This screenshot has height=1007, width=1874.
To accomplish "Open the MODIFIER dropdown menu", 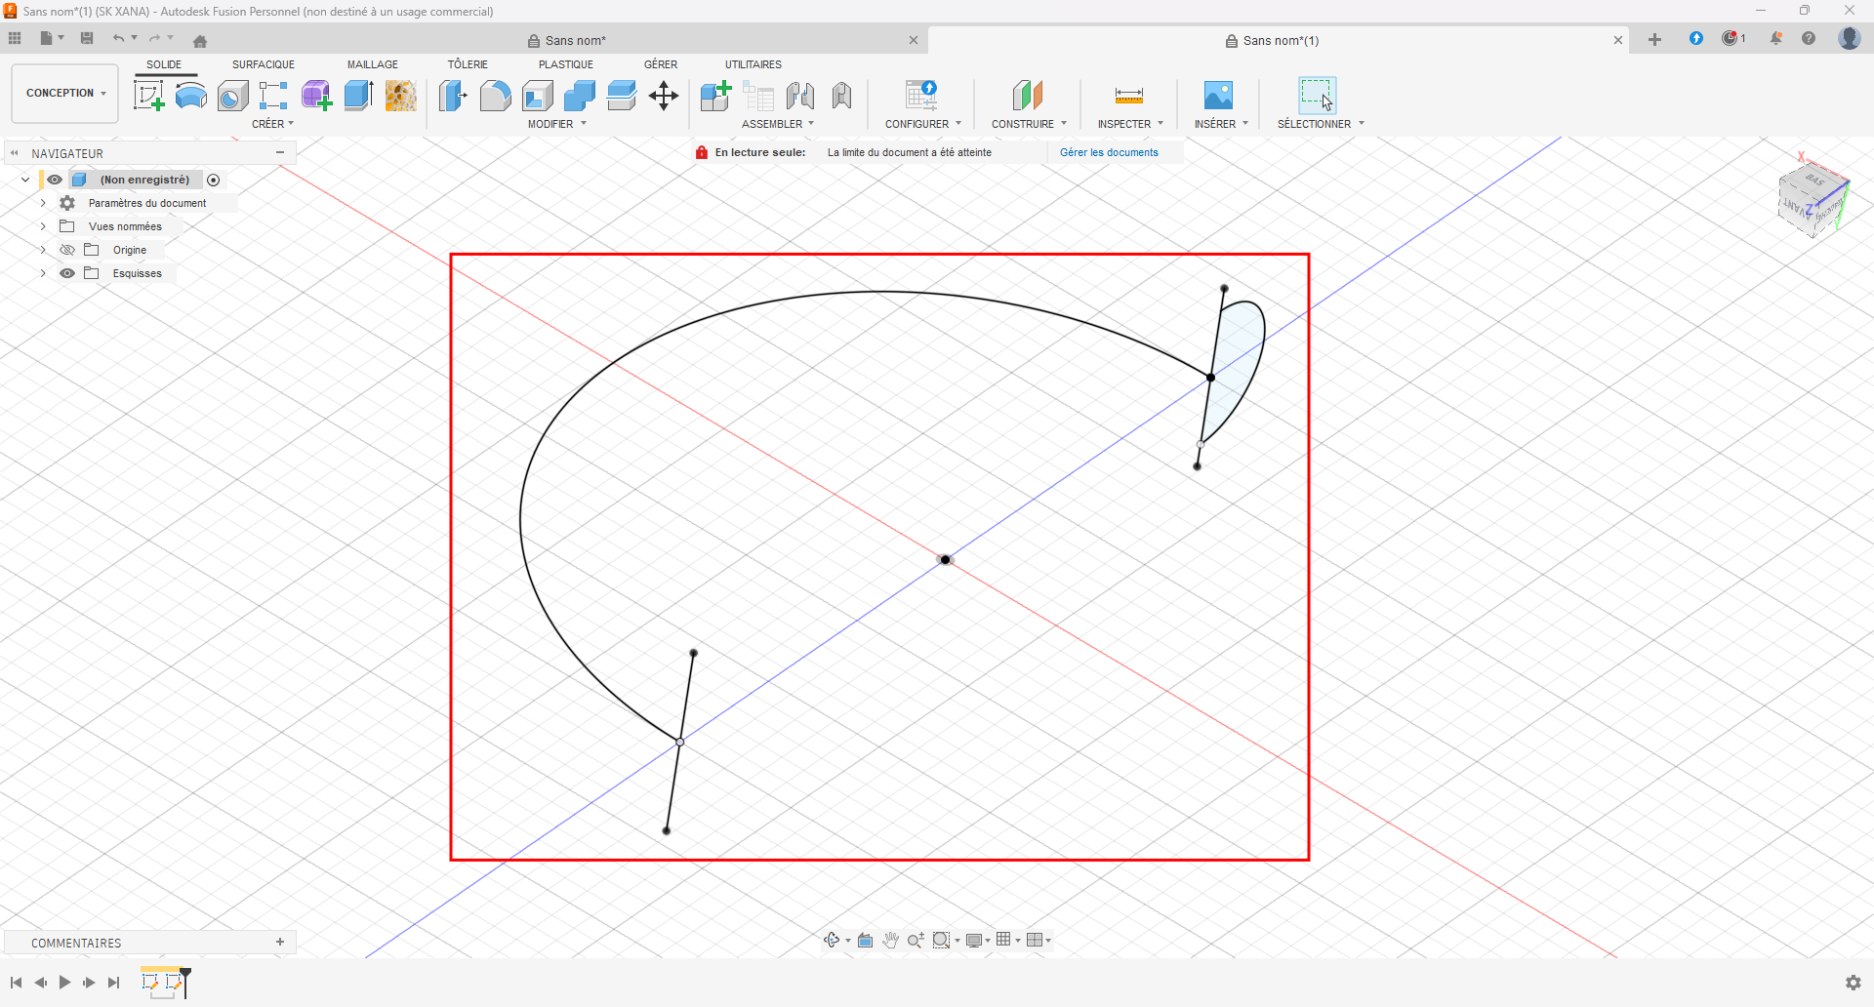I will (x=557, y=124).
